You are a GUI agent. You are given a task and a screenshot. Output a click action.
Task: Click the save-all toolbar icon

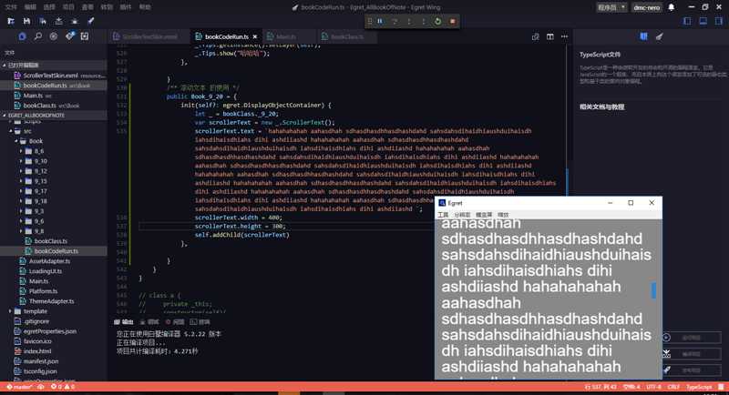(x=43, y=21)
